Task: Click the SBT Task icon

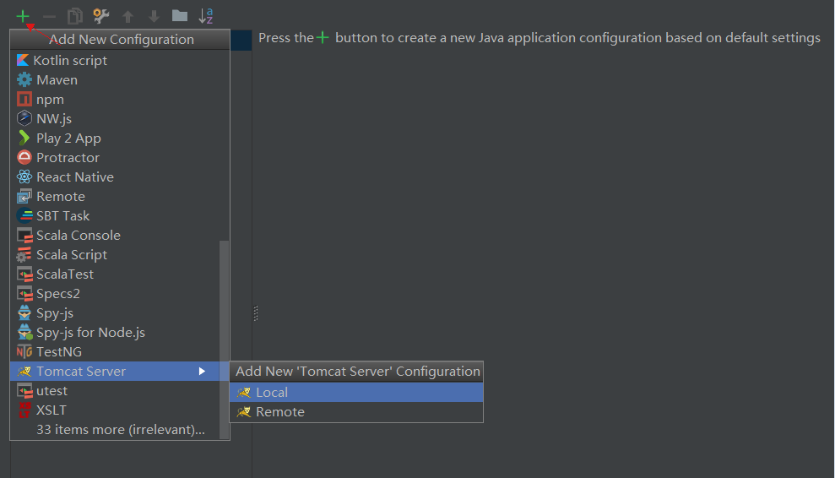Action: [x=24, y=216]
